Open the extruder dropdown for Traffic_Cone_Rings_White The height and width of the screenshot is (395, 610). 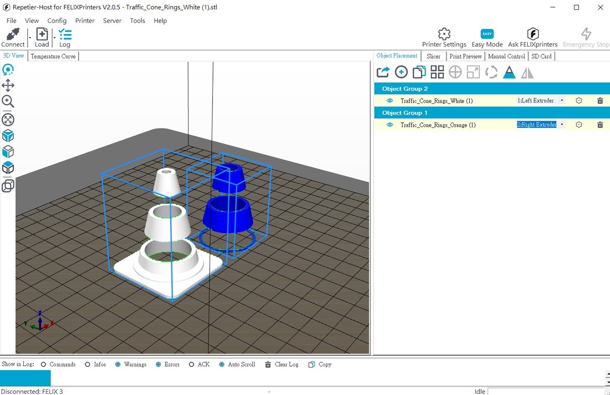point(562,100)
